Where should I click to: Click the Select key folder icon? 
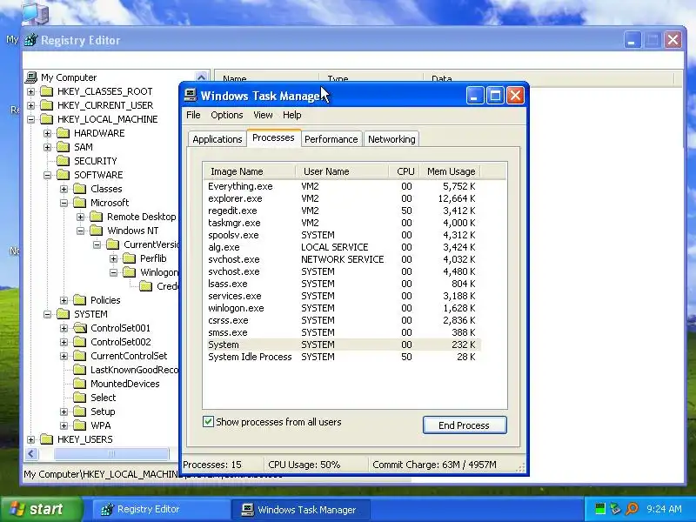(79, 398)
